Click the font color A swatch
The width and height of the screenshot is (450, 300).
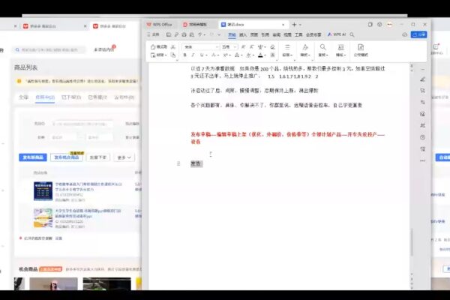coord(260,55)
